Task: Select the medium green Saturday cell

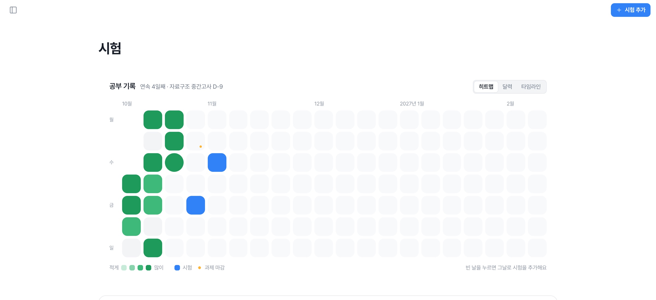Action: click(131, 227)
